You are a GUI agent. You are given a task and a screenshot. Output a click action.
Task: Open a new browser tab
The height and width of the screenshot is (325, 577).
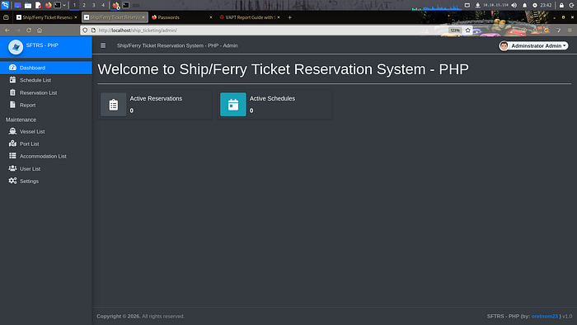point(289,17)
